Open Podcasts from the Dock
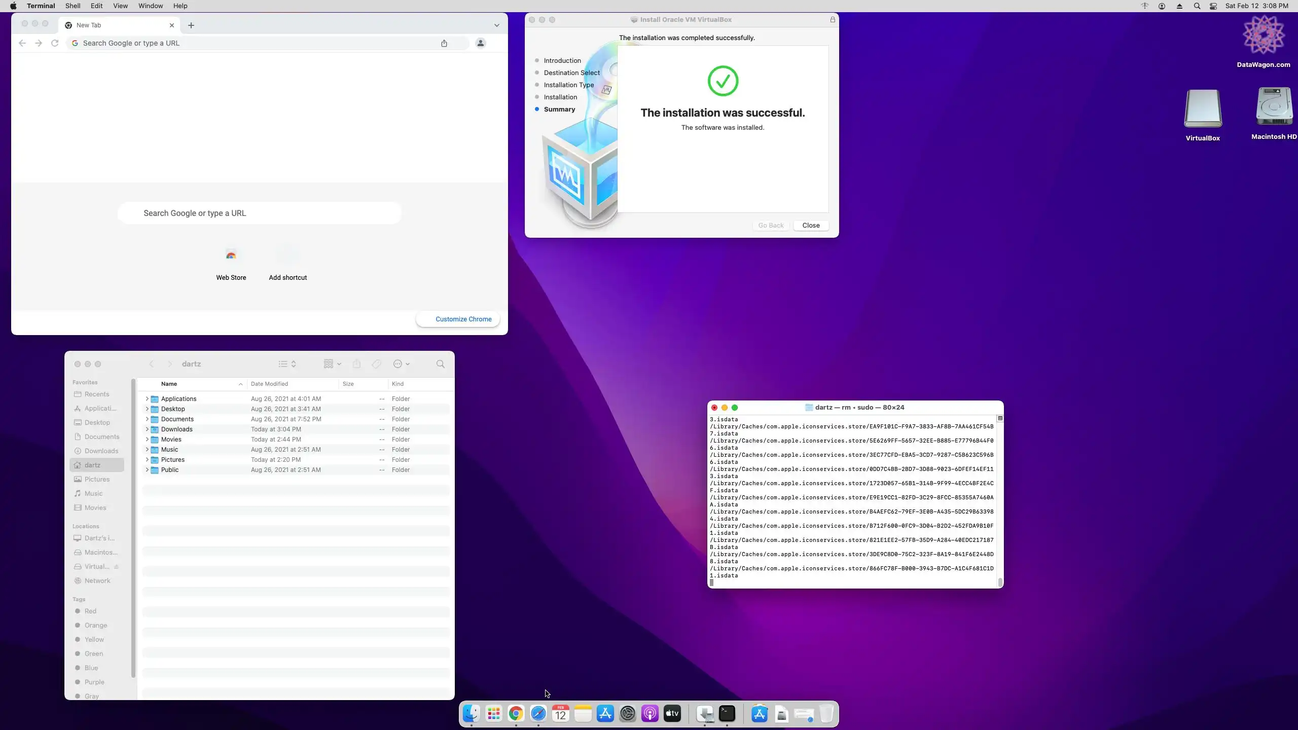1298x730 pixels. point(650,714)
